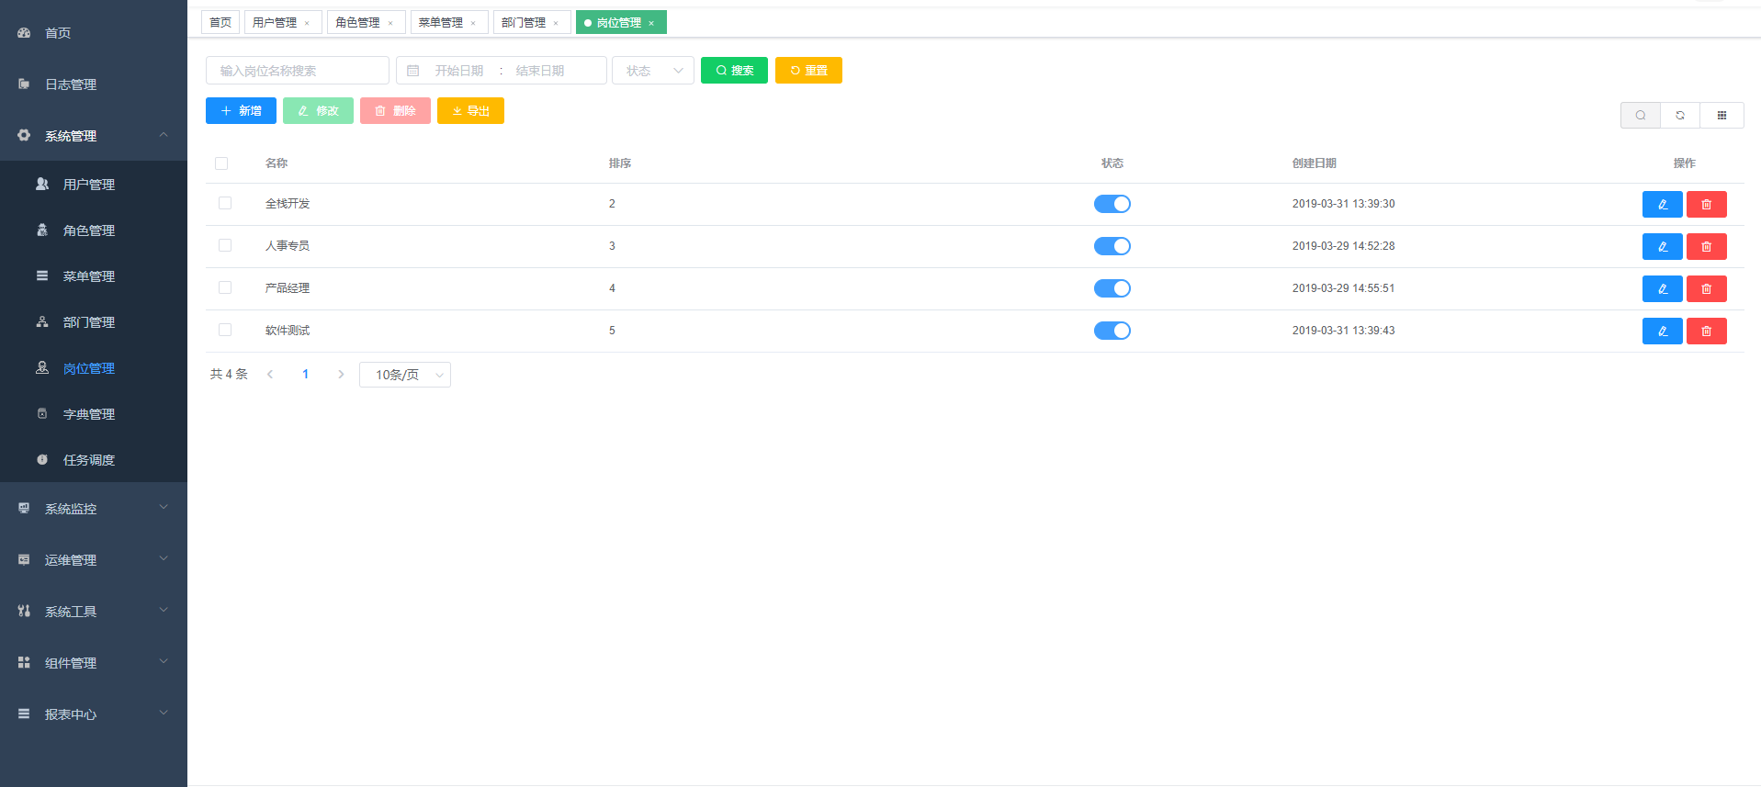
Task: Click the 开始日期 date field
Action: tap(459, 71)
